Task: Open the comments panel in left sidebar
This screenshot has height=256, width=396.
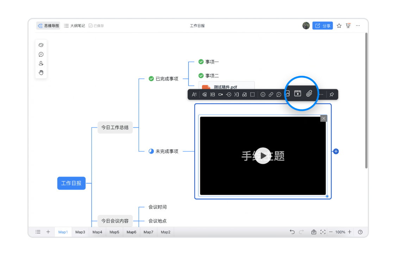Action: pyautogui.click(x=41, y=54)
